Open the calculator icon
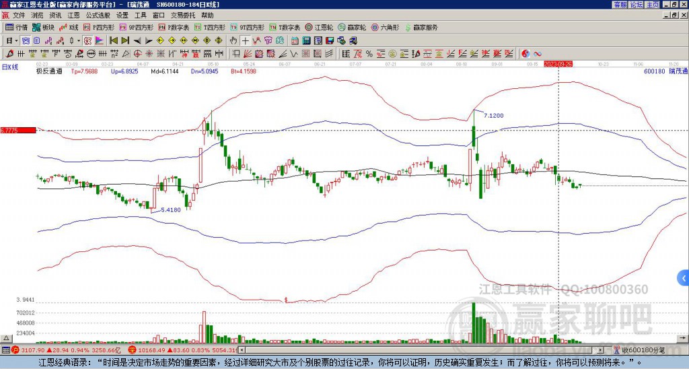 306,41
